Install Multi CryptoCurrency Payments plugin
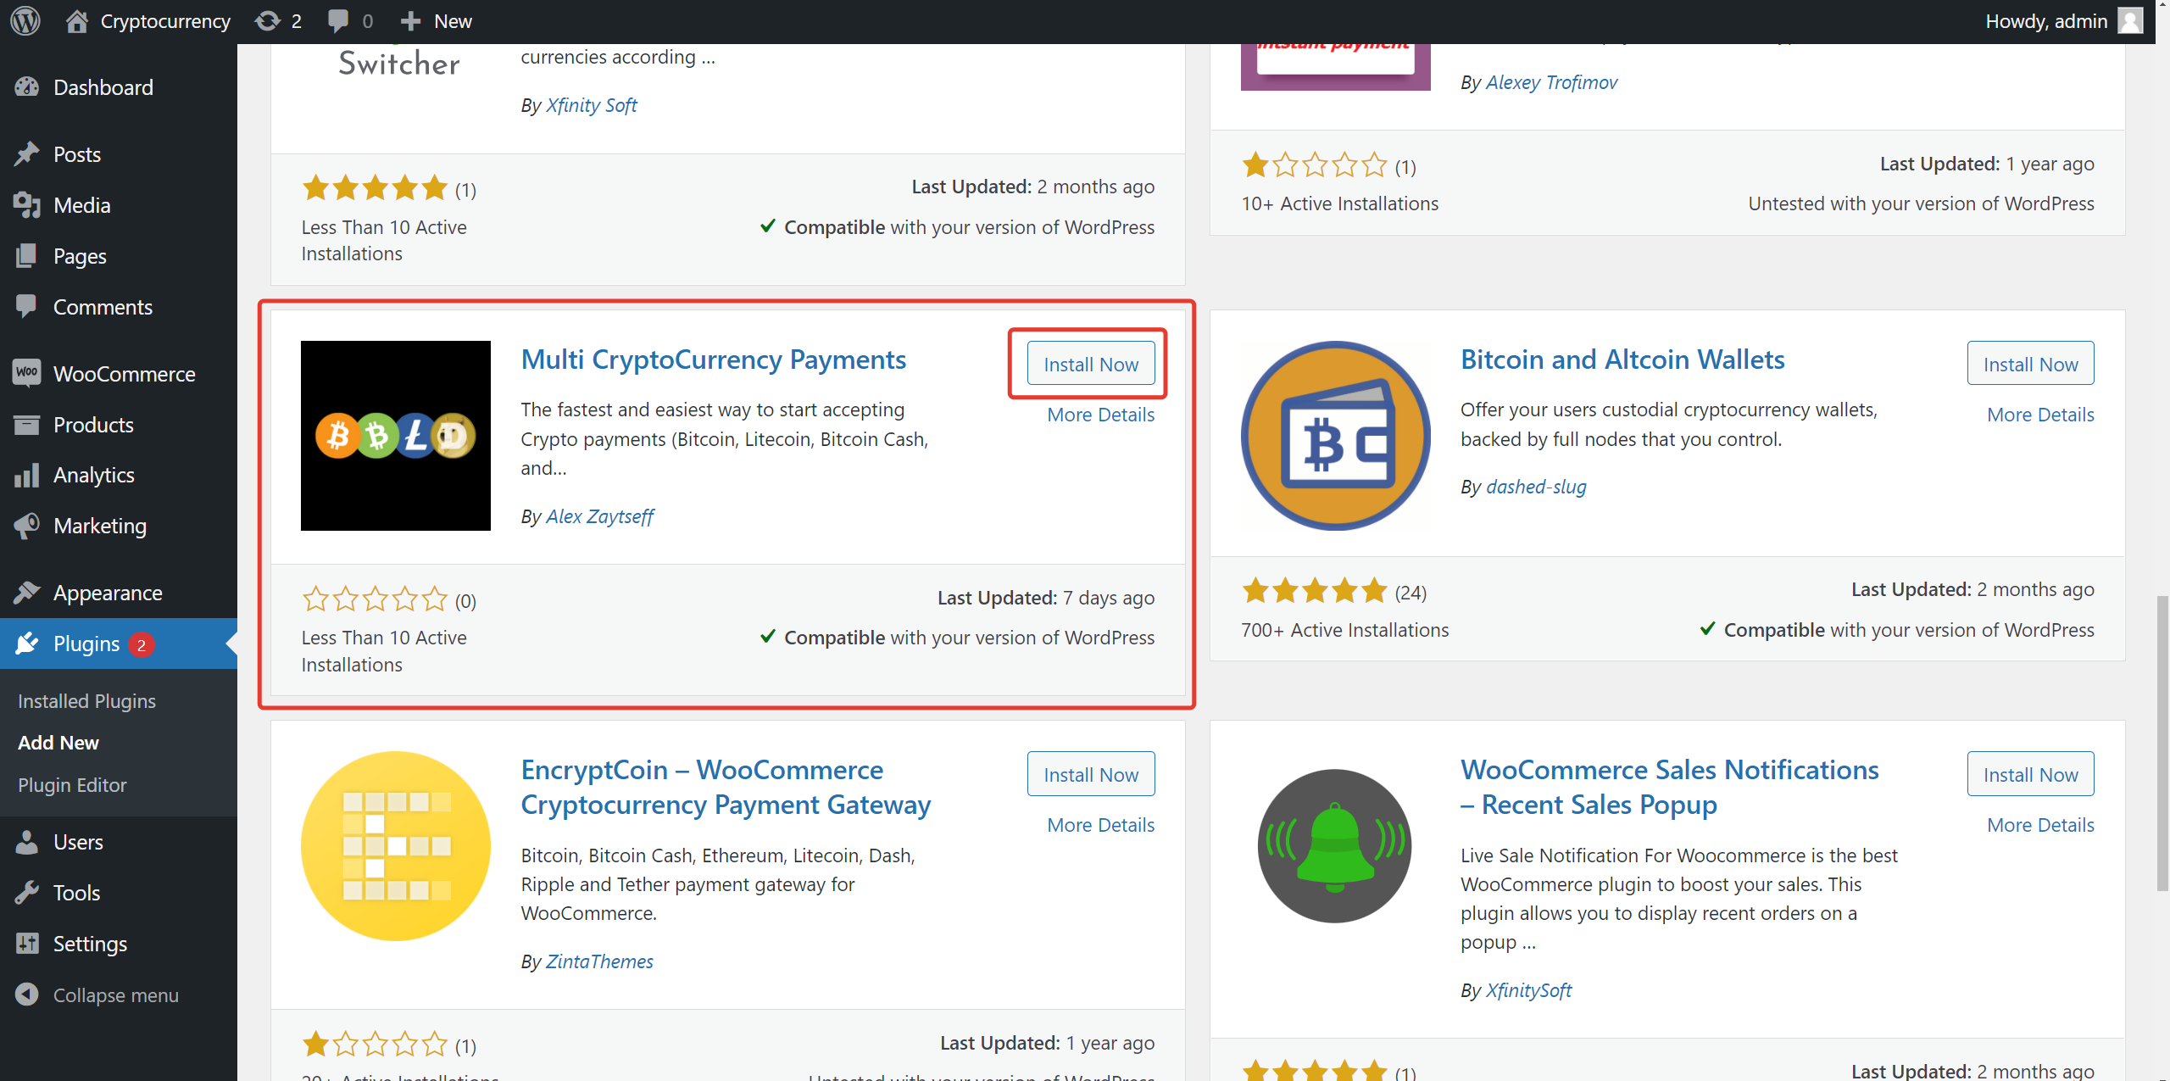This screenshot has height=1081, width=2170. tap(1091, 364)
